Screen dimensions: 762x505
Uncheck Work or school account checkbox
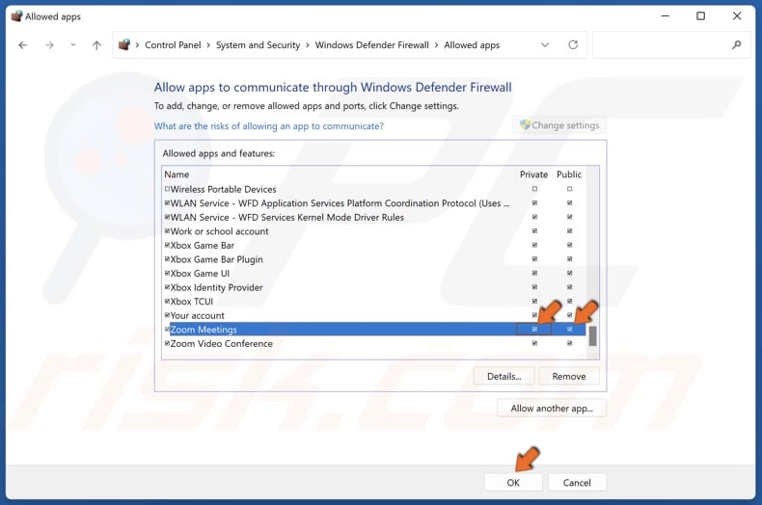pyautogui.click(x=167, y=231)
